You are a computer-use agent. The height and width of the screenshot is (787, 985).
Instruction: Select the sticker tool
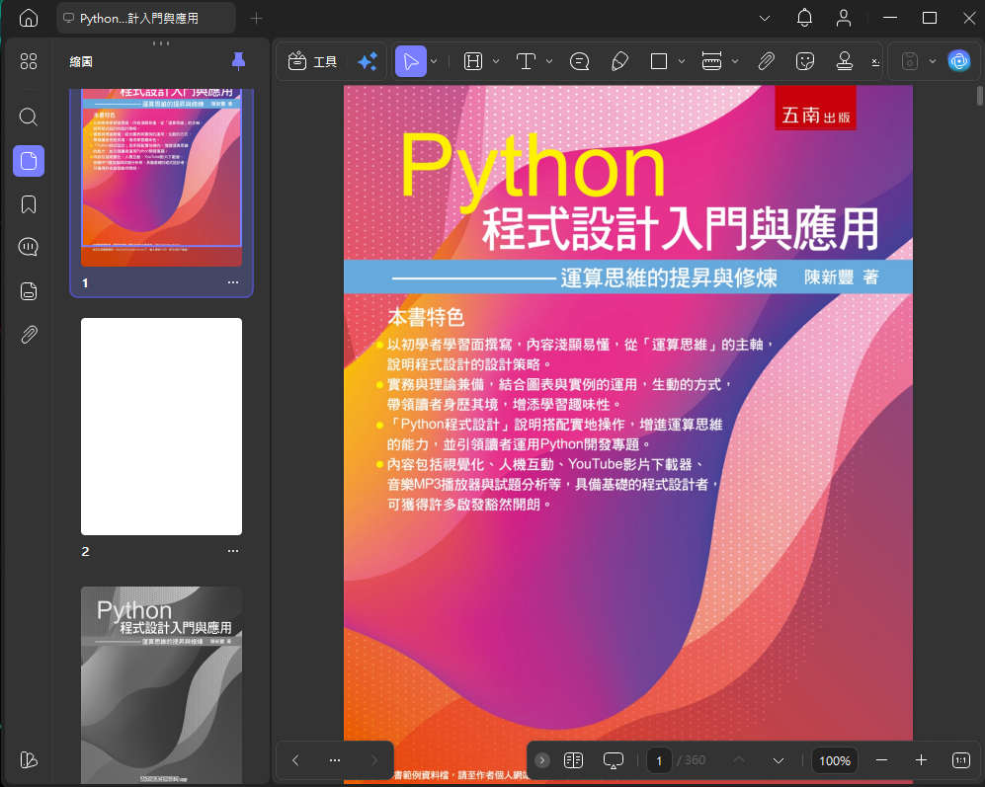click(x=805, y=61)
